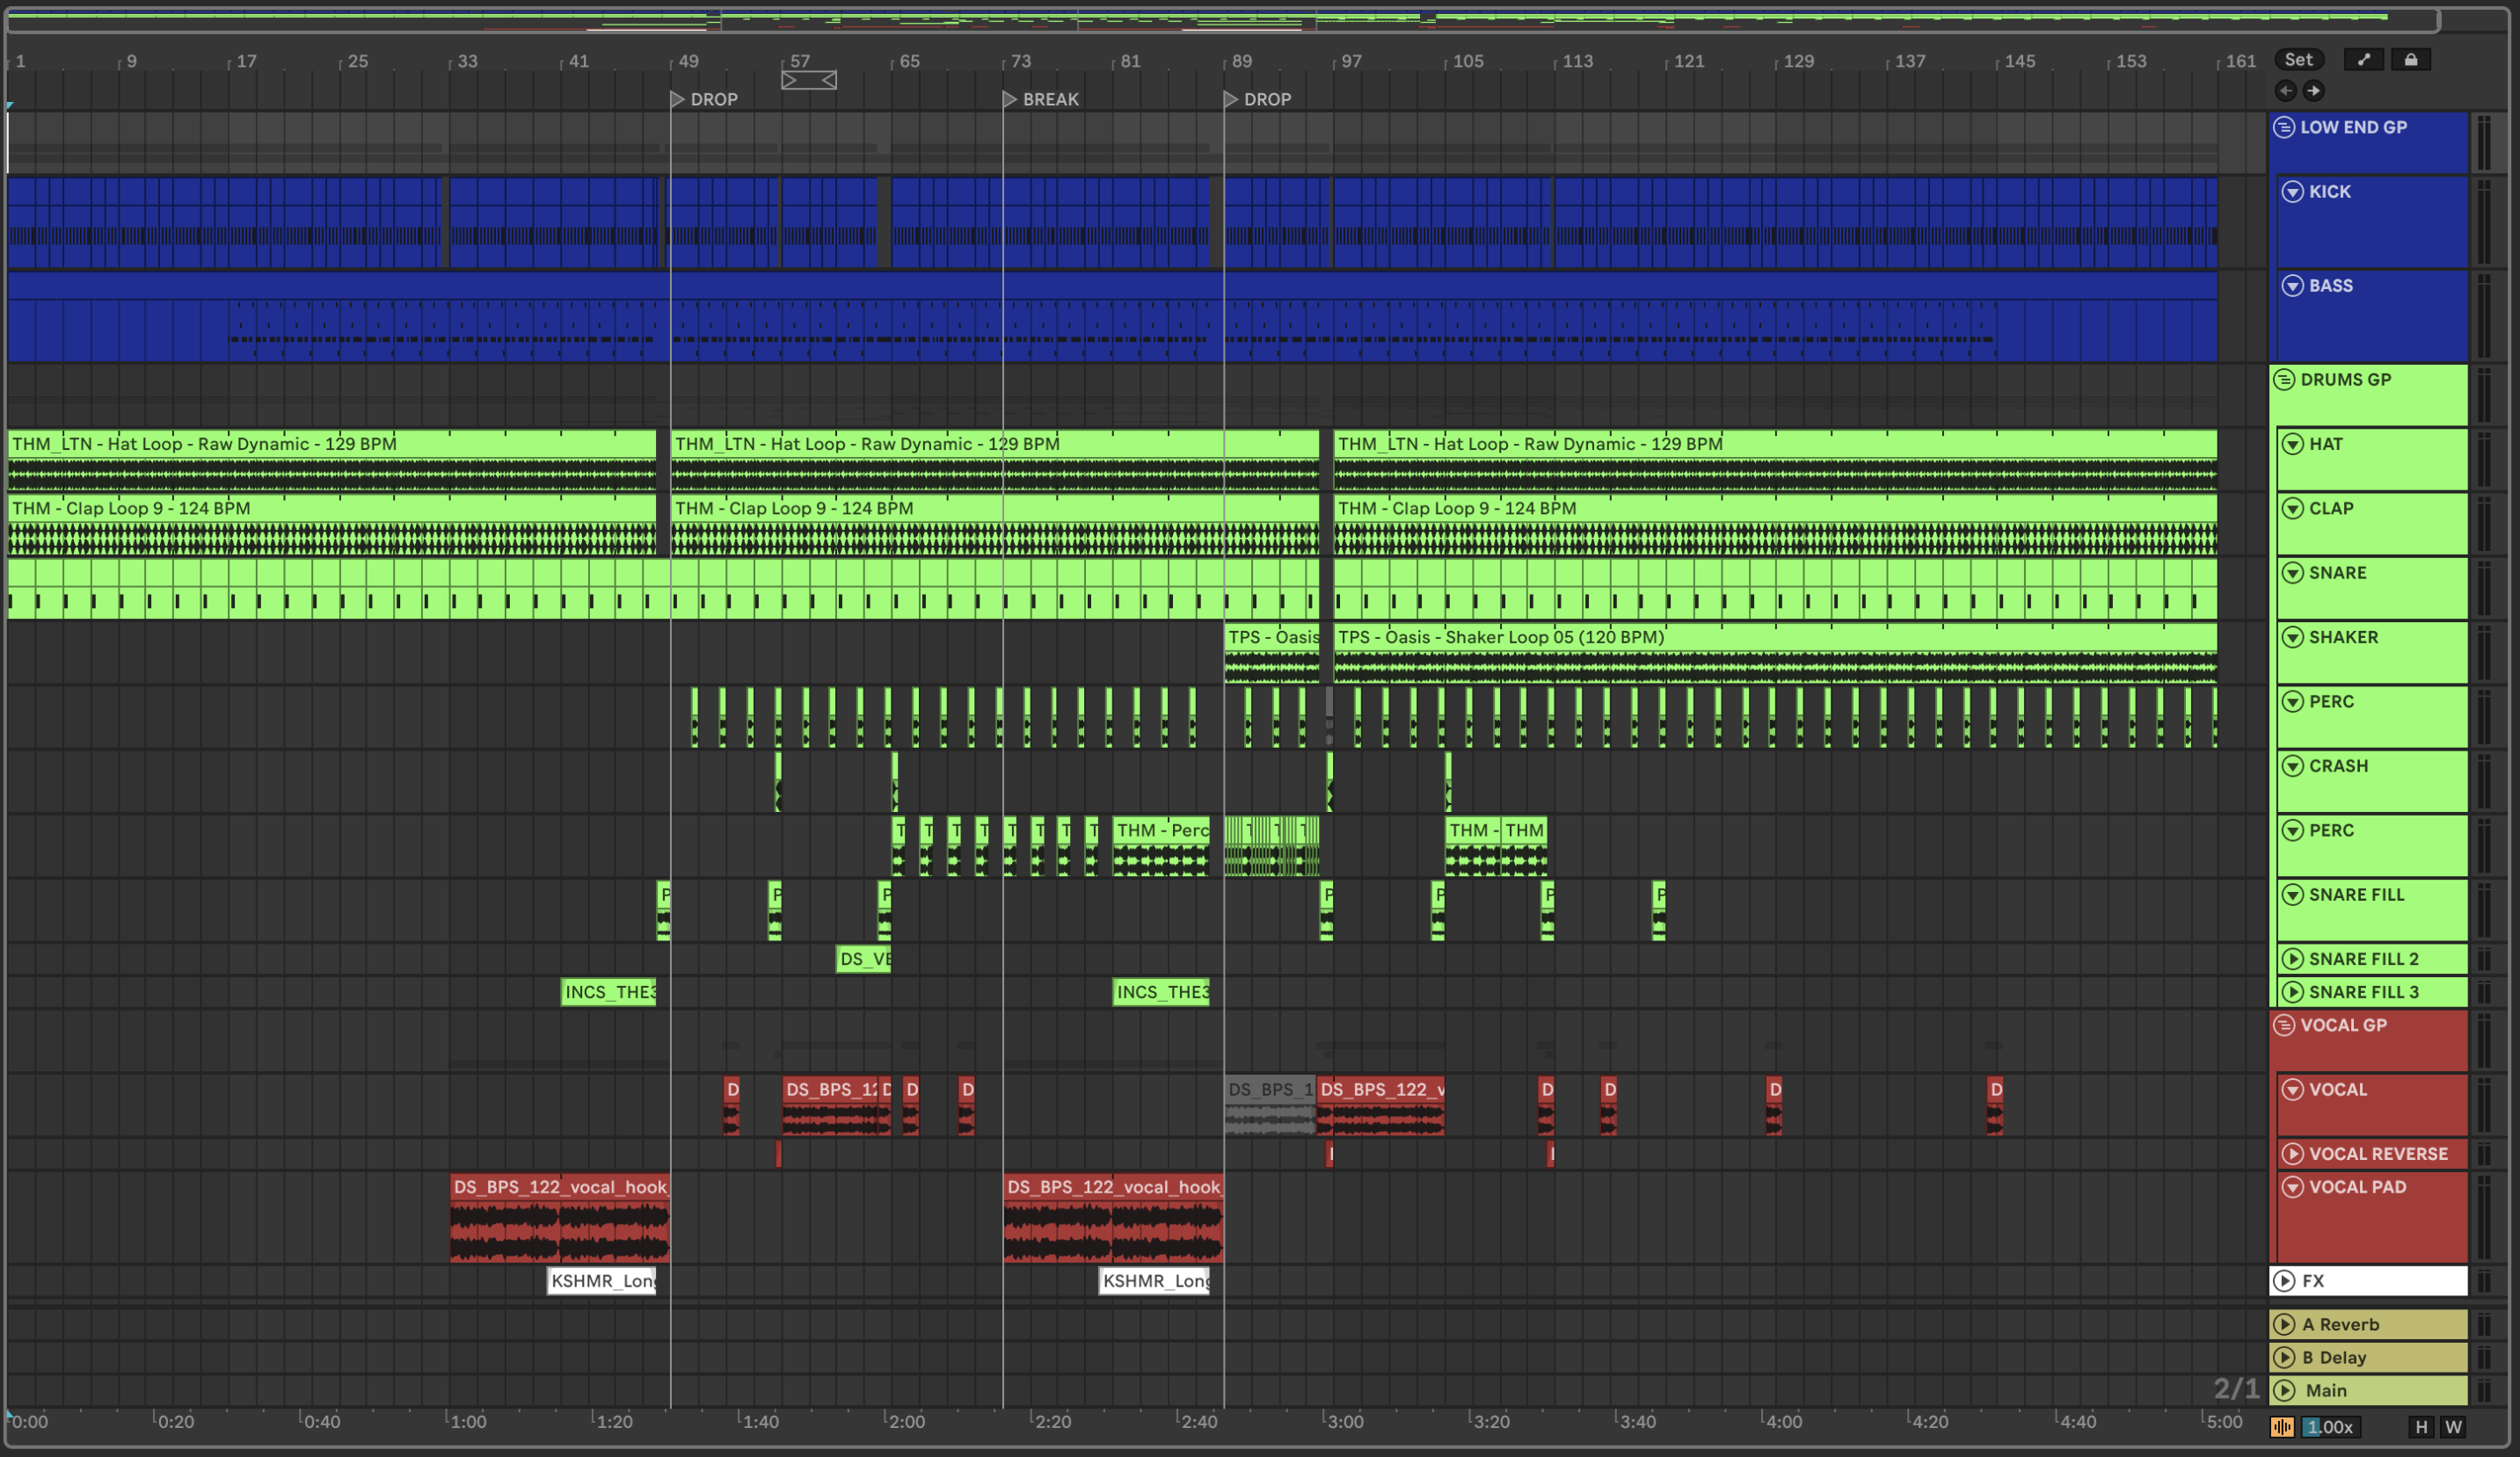Unfold the SNARE FILL 3 track

(x=2293, y=992)
